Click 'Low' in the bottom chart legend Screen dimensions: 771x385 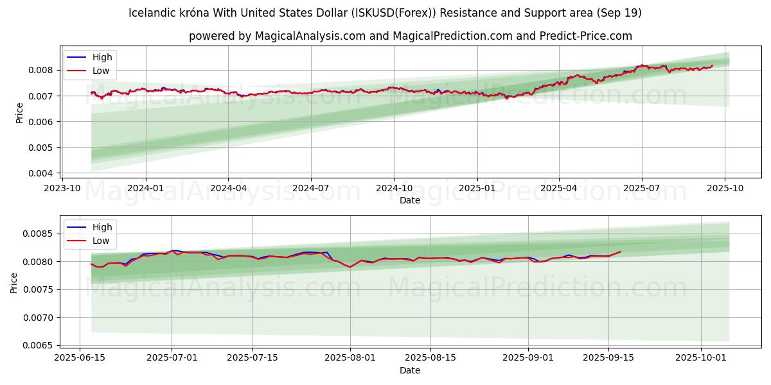pos(101,241)
